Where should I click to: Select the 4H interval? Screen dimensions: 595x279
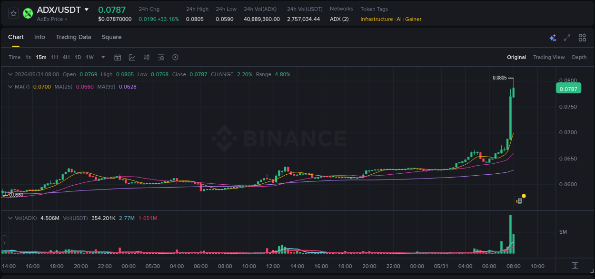66,57
